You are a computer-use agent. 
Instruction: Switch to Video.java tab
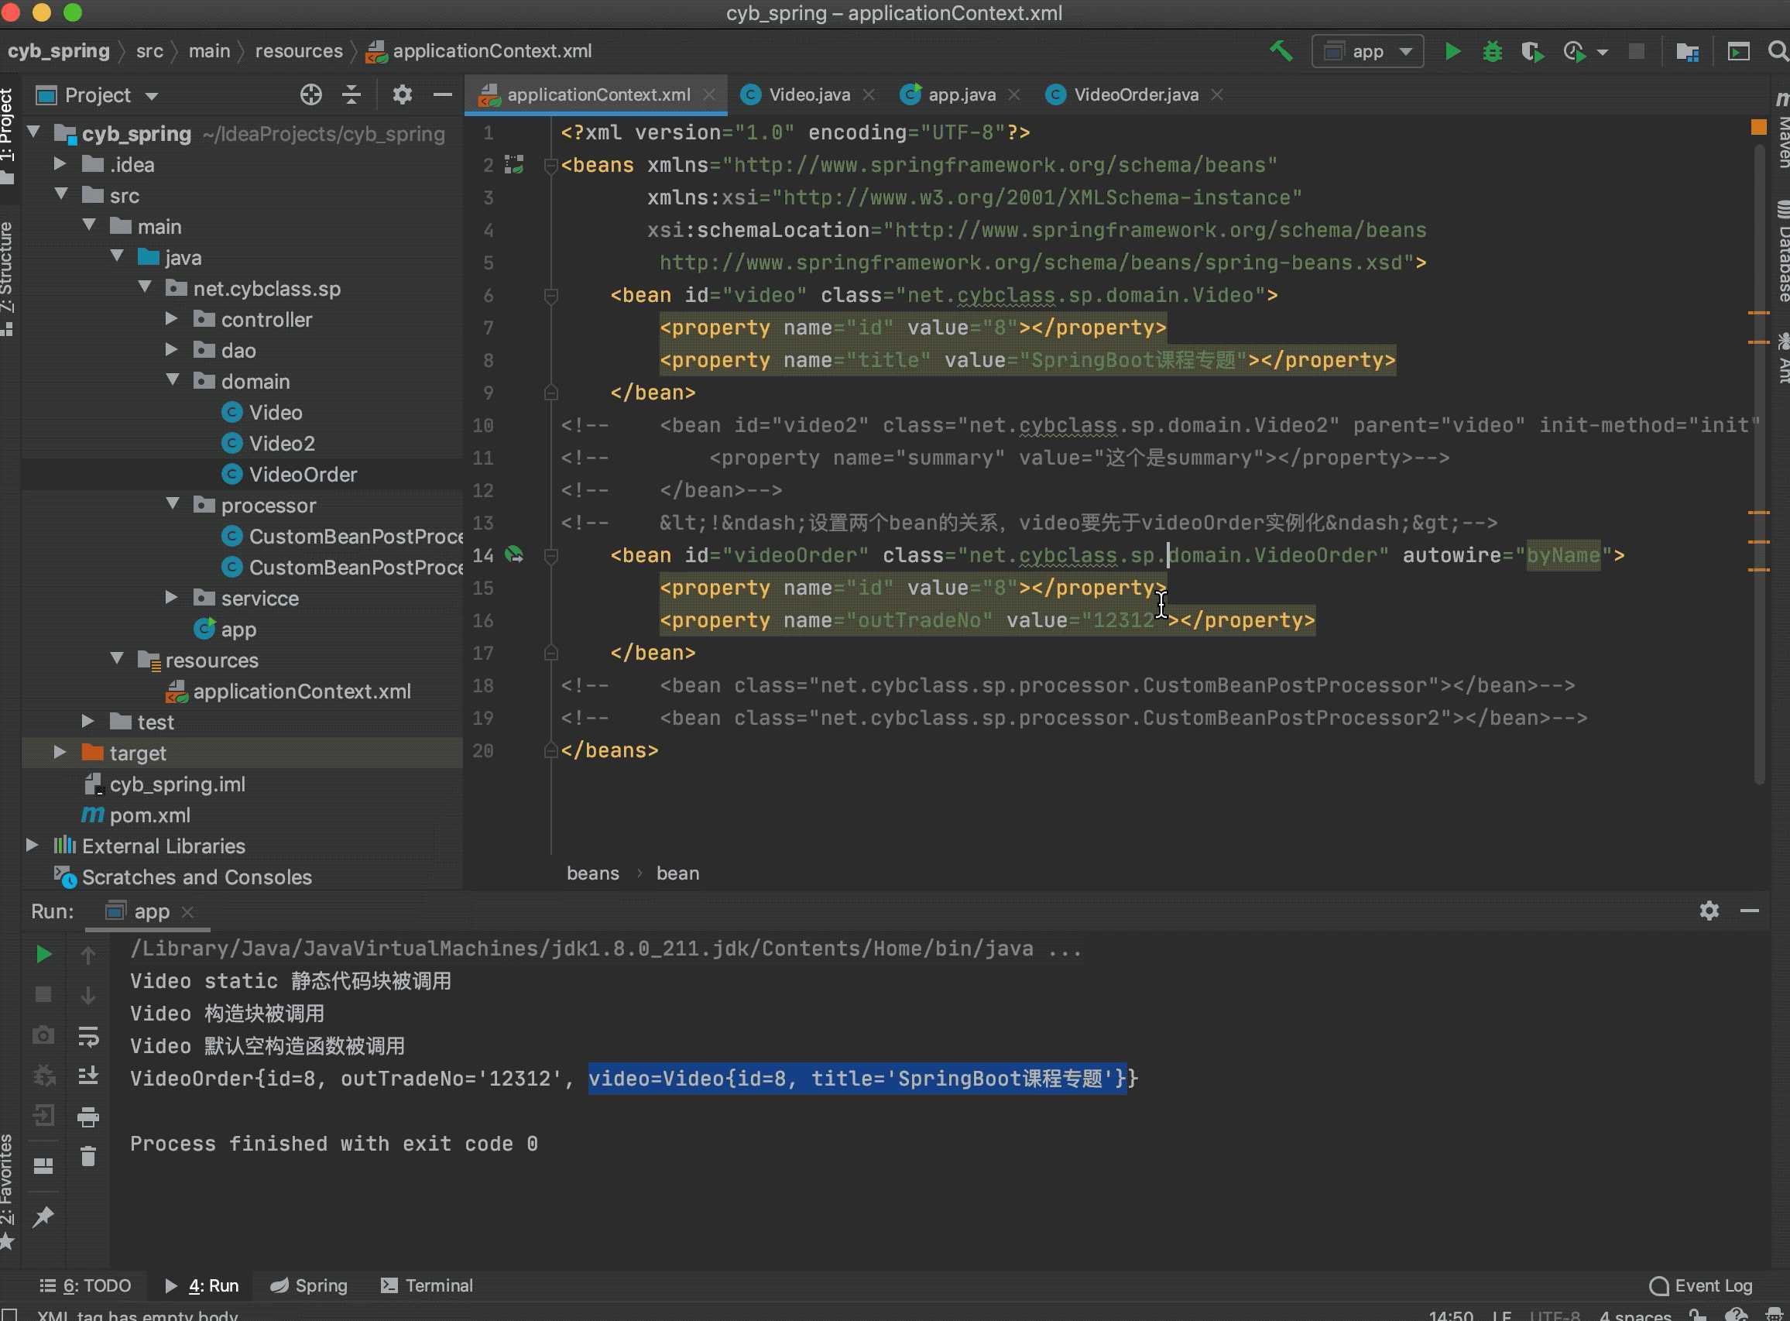tap(808, 95)
